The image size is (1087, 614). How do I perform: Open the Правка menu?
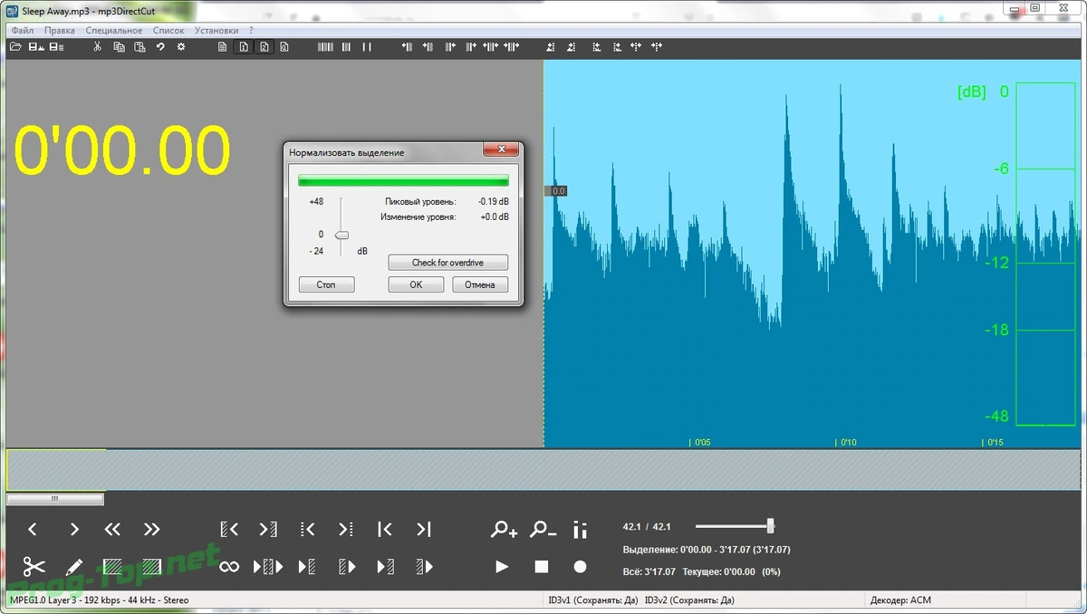60,30
